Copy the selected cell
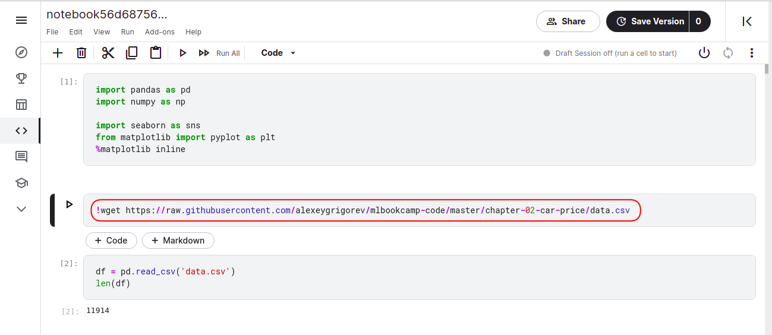This screenshot has width=772, height=335. coord(131,53)
